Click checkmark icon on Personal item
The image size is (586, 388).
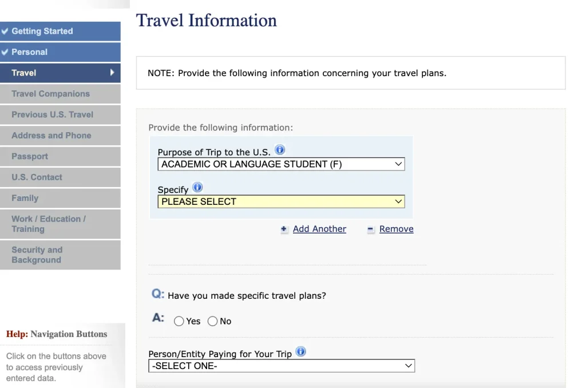click(5, 52)
